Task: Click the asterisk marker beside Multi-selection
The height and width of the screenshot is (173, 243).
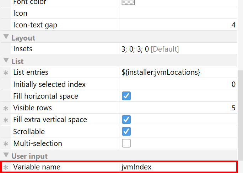Action: 6,144
